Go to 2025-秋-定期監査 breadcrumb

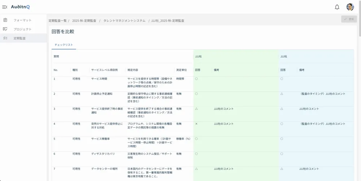(x=84, y=21)
